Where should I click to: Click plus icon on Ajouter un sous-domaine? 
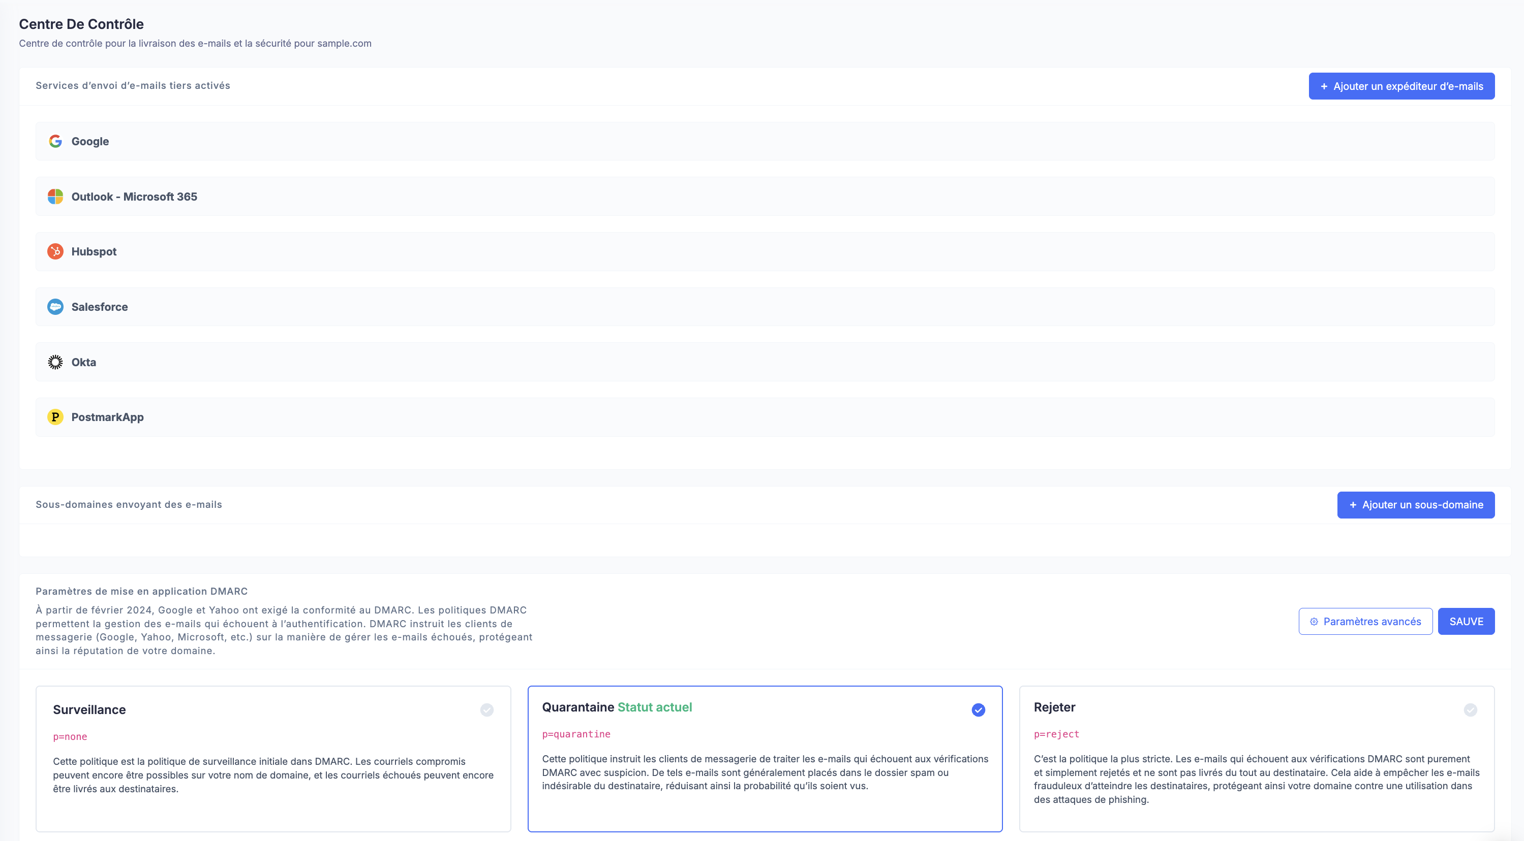1352,505
